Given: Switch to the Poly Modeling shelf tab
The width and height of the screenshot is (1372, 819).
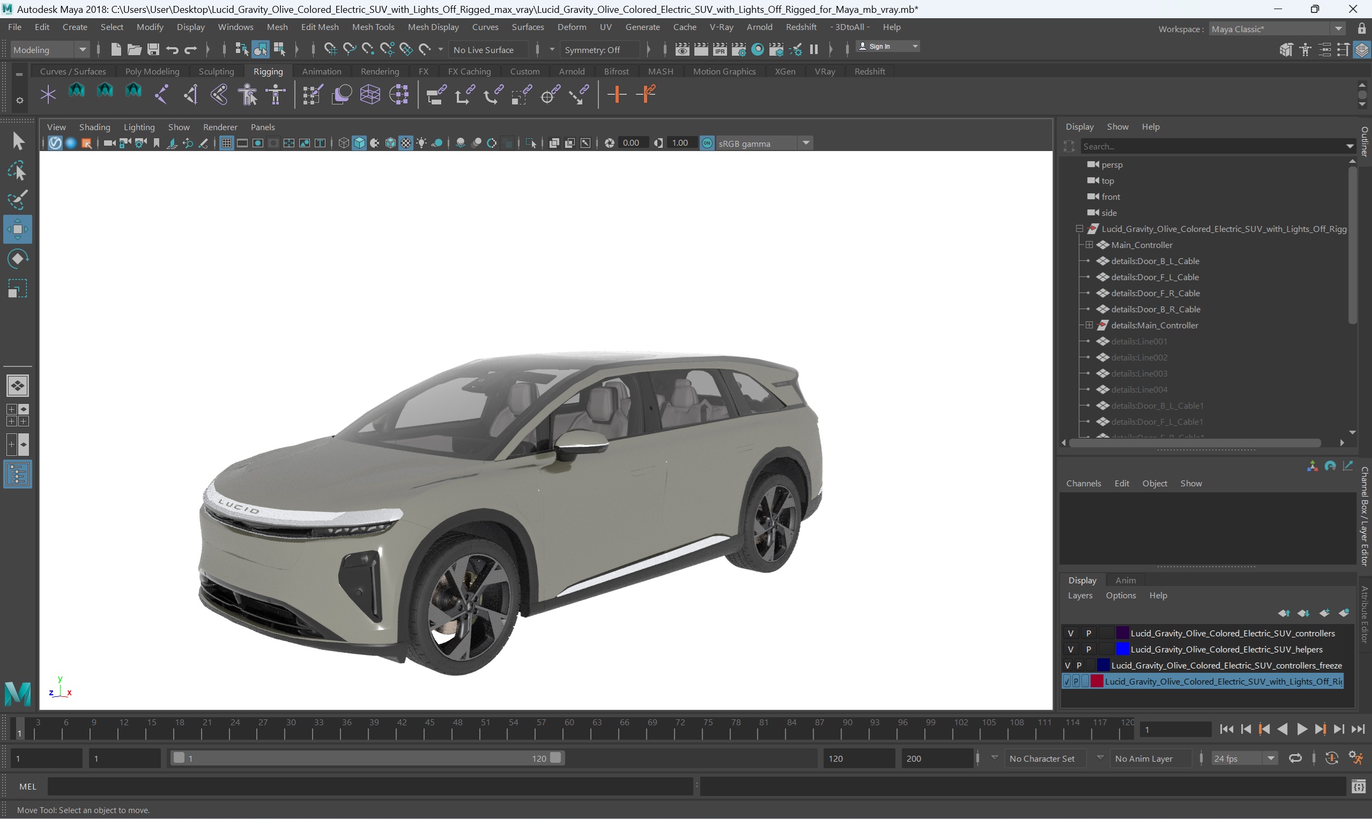Looking at the screenshot, I should pos(152,71).
